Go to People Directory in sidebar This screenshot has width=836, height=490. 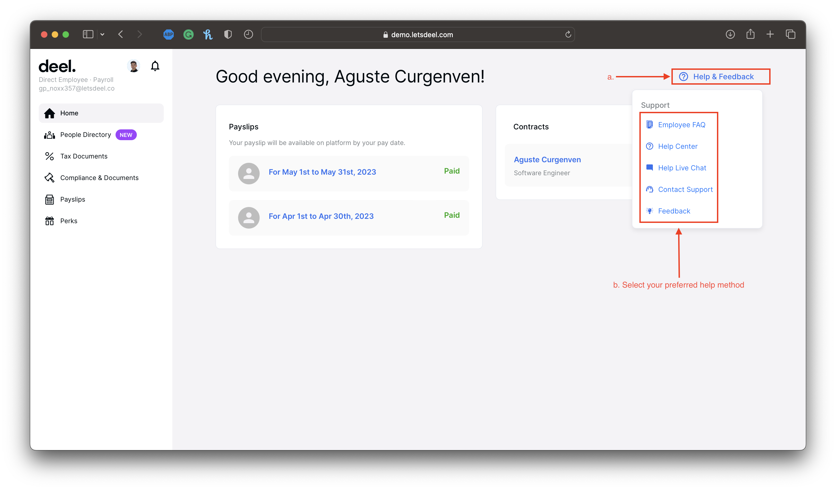tap(86, 135)
